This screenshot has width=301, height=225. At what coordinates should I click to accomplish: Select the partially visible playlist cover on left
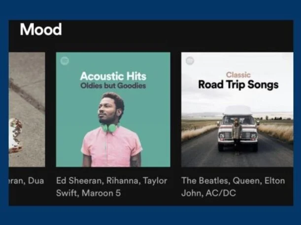click(x=27, y=110)
